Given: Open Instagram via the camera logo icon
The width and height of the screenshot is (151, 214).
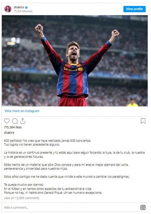Looking at the screenshot, I should pos(143,207).
